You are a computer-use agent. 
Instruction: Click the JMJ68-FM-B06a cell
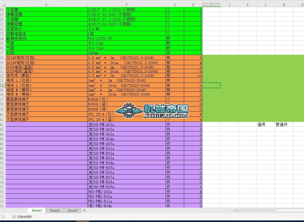[126, 172]
